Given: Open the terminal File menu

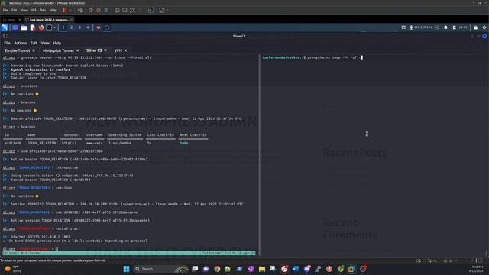Looking at the screenshot, I should point(7,43).
